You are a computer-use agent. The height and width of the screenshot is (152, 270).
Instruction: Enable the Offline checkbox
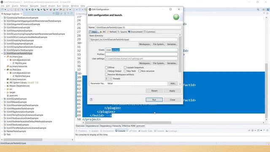pyautogui.click(x=106, y=68)
